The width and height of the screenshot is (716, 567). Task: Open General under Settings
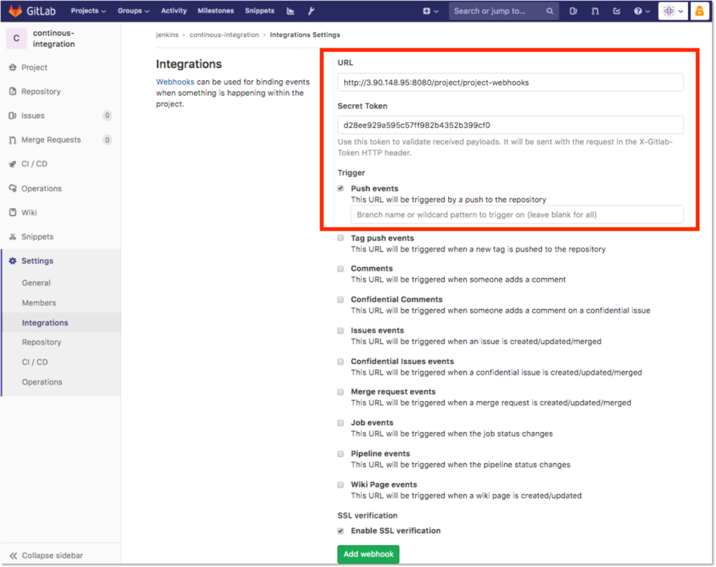pyautogui.click(x=36, y=282)
